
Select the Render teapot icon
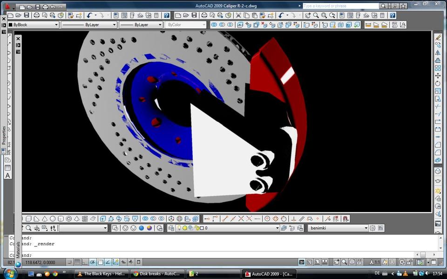click(438, 180)
